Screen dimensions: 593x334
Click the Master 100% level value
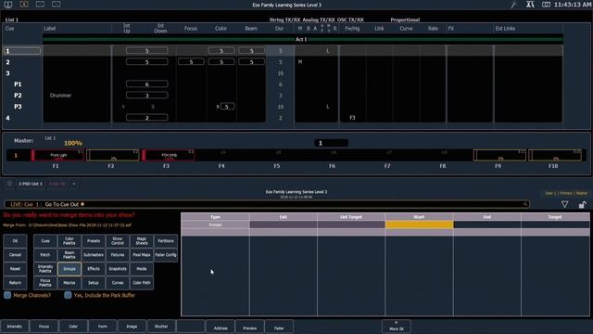point(73,143)
